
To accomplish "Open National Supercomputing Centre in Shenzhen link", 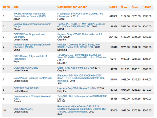I will (32, 46).
